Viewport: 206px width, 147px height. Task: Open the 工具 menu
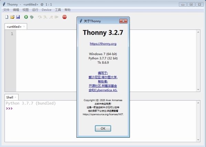pos(58,10)
